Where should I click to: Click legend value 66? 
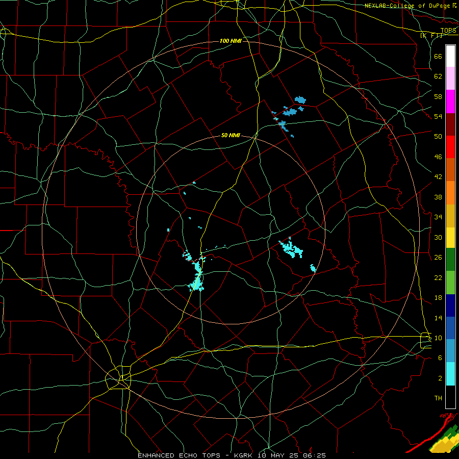coord(438,57)
